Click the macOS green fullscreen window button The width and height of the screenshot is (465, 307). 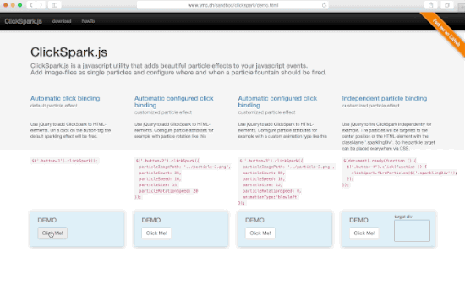click(20, 5)
